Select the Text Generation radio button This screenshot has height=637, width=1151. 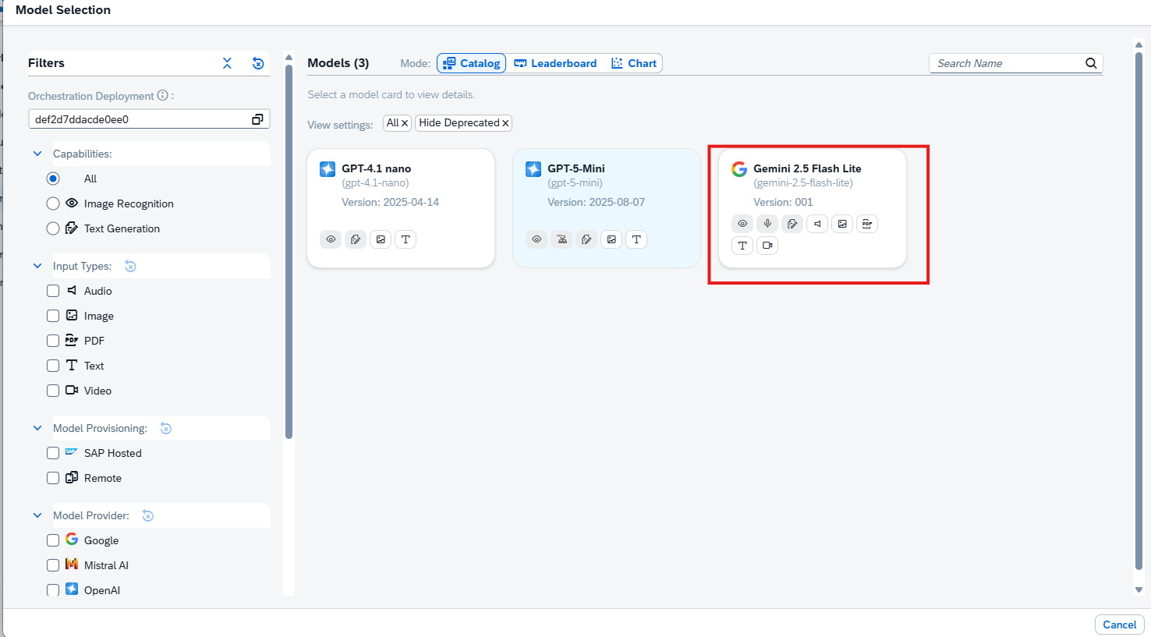point(53,228)
